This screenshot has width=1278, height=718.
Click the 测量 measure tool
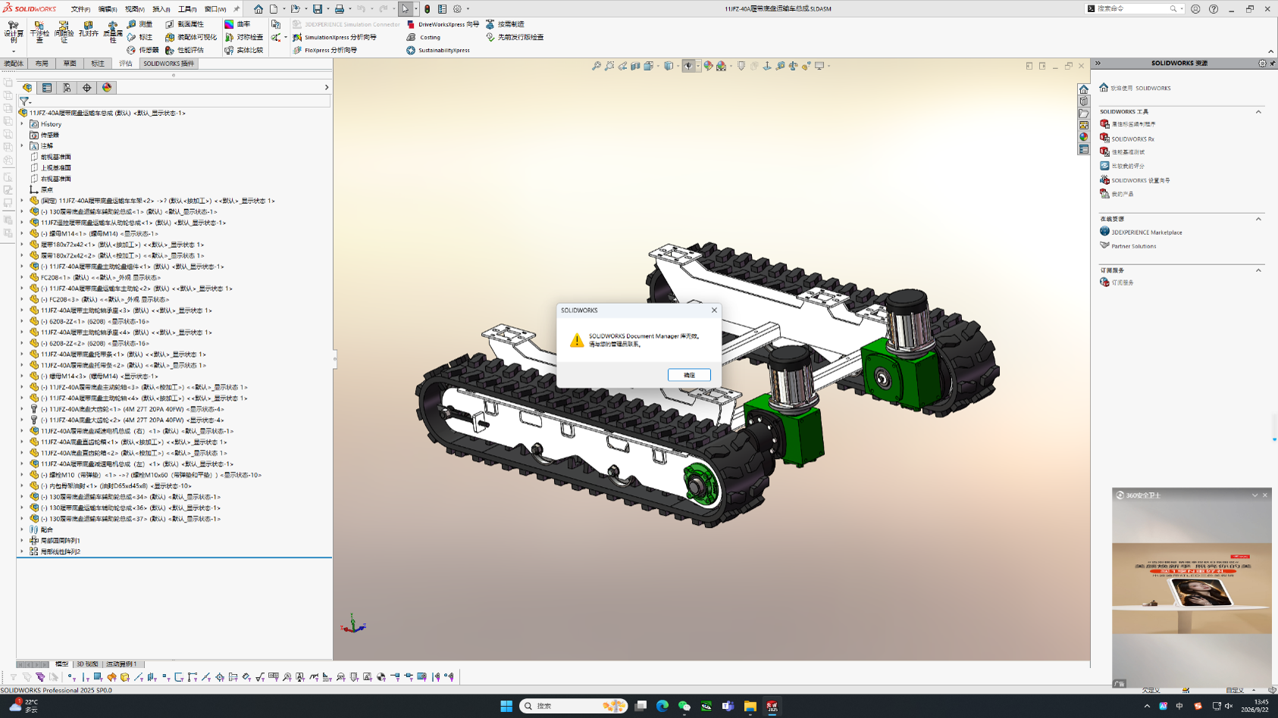pos(139,24)
